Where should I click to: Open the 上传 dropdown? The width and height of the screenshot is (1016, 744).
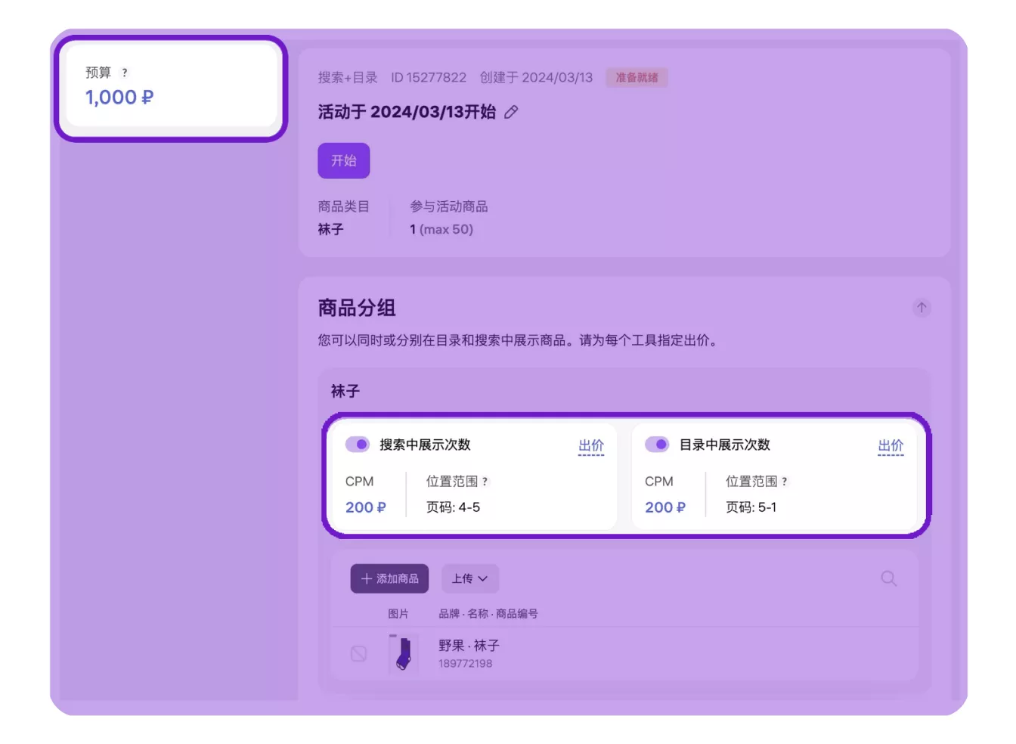click(469, 578)
